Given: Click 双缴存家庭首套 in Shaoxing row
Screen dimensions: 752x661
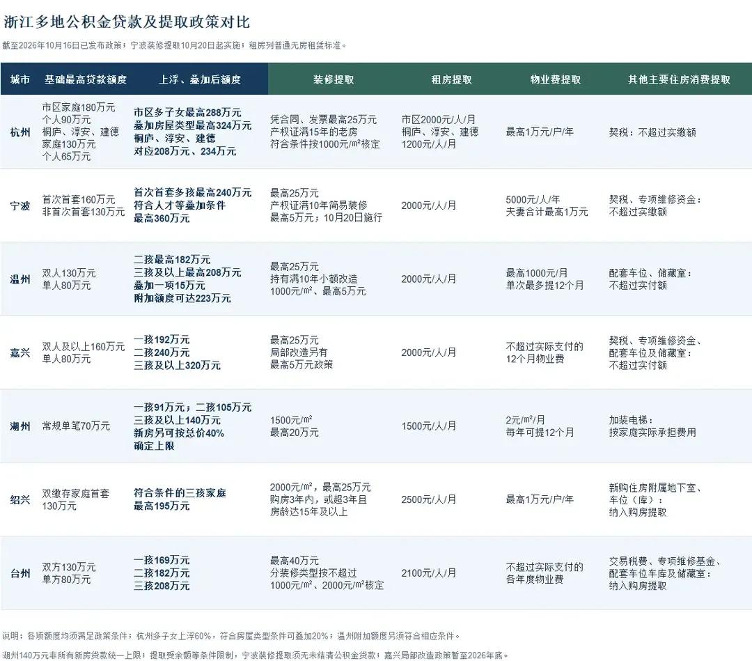Looking at the screenshot, I should (76, 493).
